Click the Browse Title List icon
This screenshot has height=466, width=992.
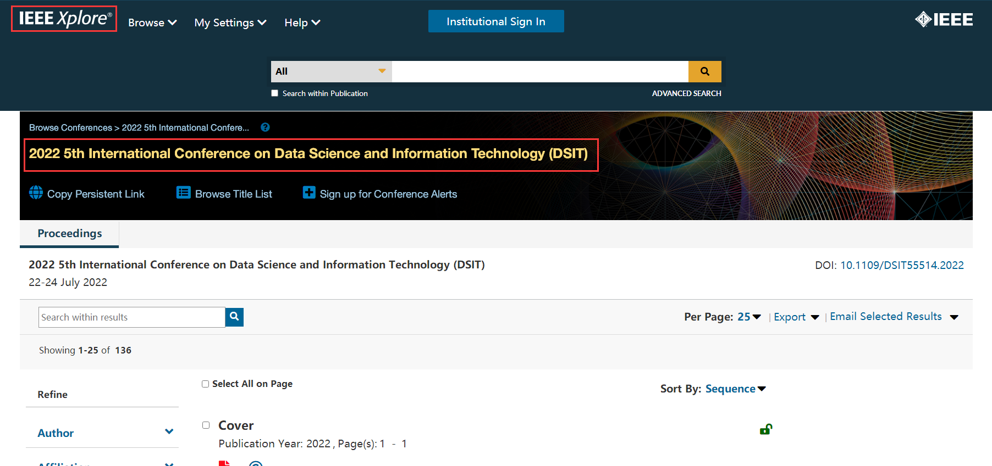pos(183,193)
